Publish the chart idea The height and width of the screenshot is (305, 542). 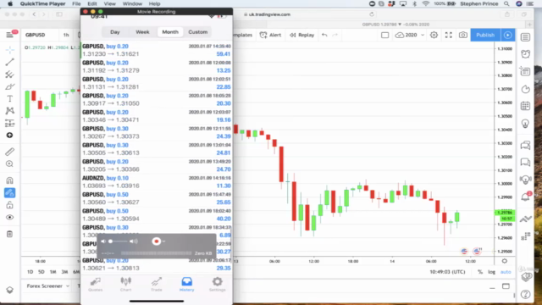coord(485,35)
